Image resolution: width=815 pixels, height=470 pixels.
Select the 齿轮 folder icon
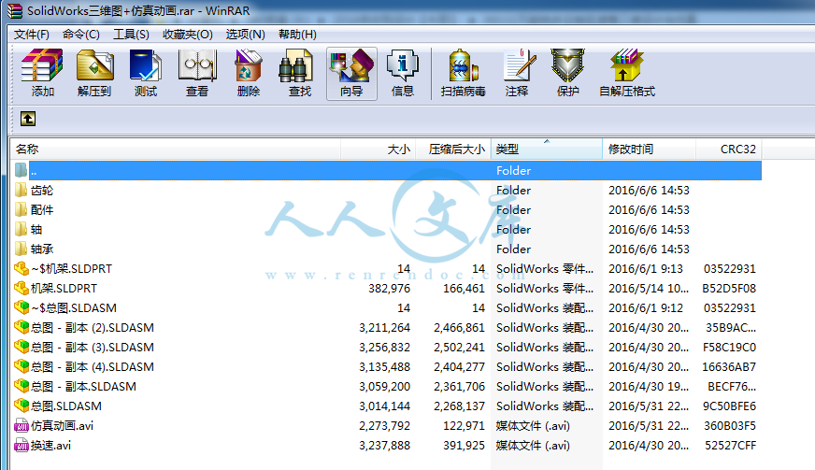click(x=21, y=191)
